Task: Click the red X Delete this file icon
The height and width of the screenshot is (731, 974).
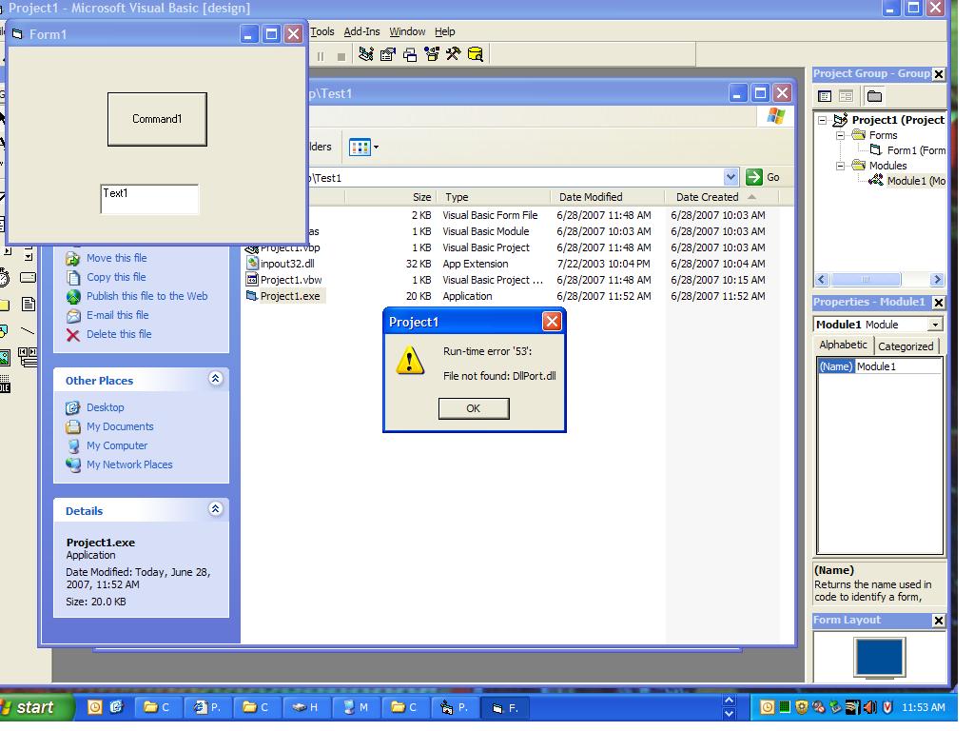Action: coord(73,335)
